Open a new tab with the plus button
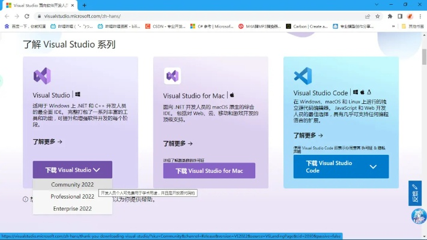Viewport: 427px width, 240px height. [x=84, y=5]
